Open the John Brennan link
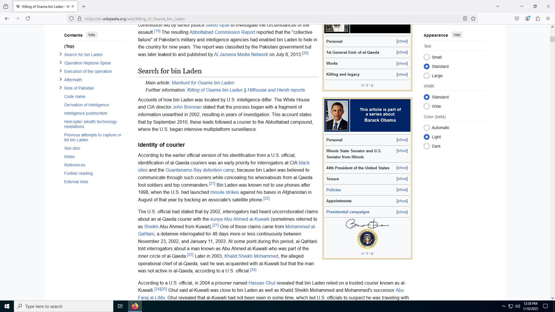This screenshot has width=555, height=312. [187, 107]
